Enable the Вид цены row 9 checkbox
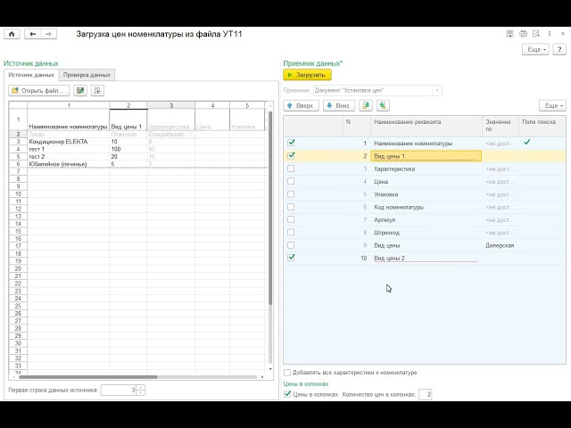This screenshot has width=571, height=428. 291,245
